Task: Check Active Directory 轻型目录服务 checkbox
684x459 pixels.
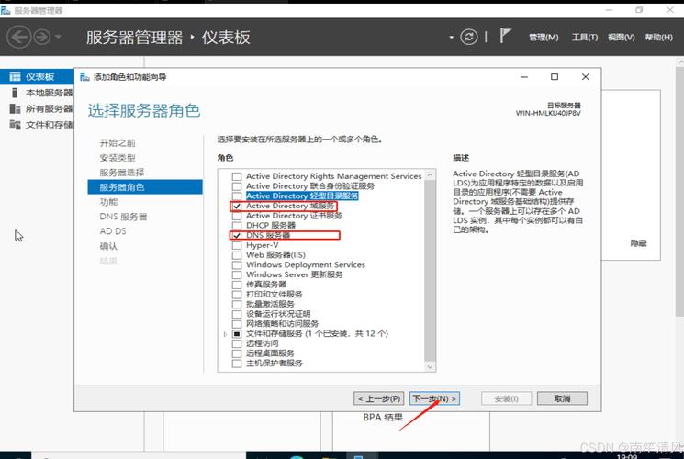Action: click(237, 196)
